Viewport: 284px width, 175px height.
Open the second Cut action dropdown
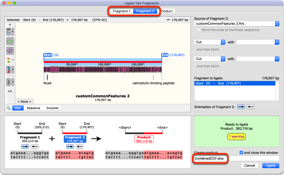point(209,59)
